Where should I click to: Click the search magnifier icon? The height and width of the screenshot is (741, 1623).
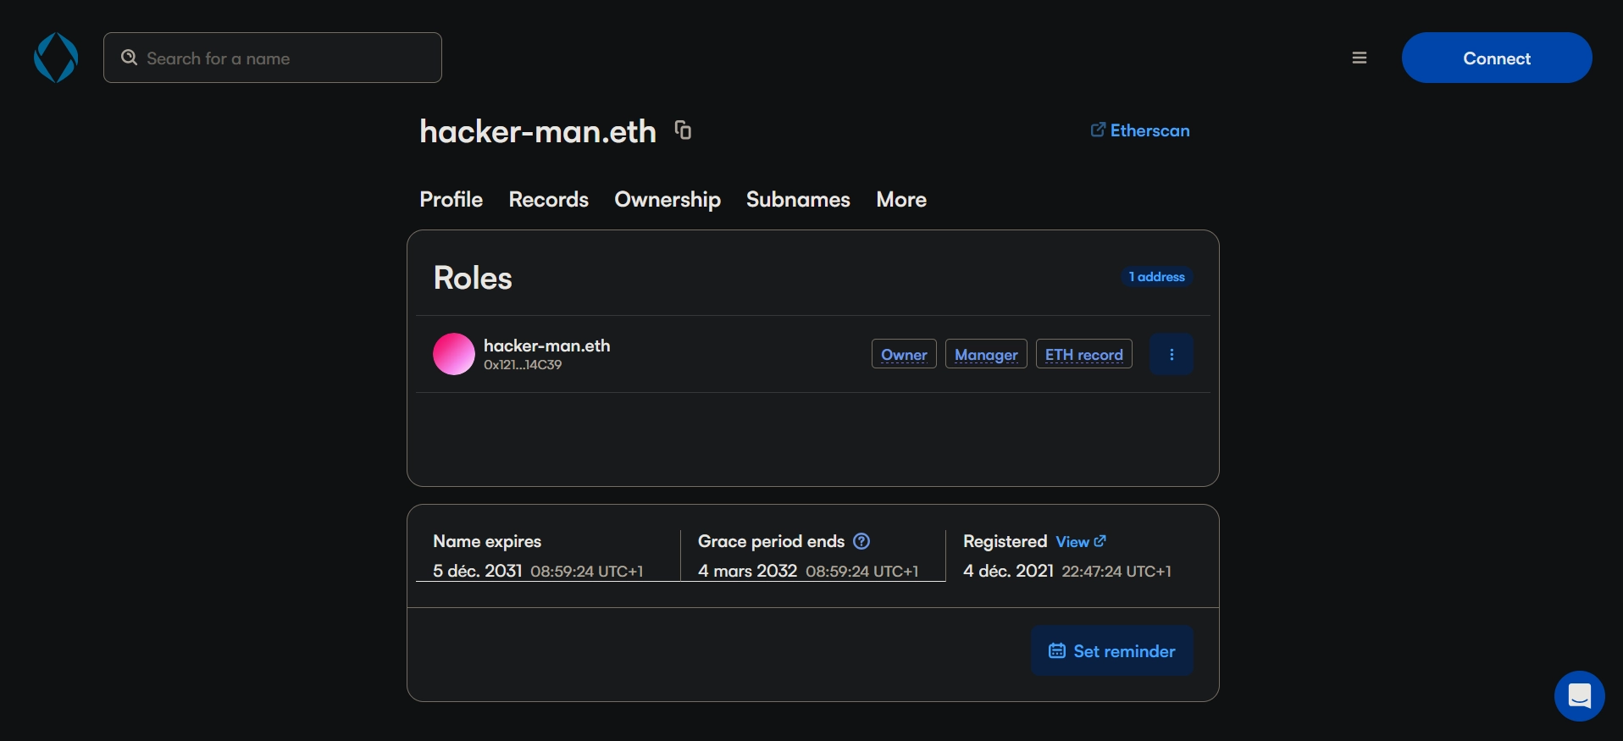(x=129, y=58)
